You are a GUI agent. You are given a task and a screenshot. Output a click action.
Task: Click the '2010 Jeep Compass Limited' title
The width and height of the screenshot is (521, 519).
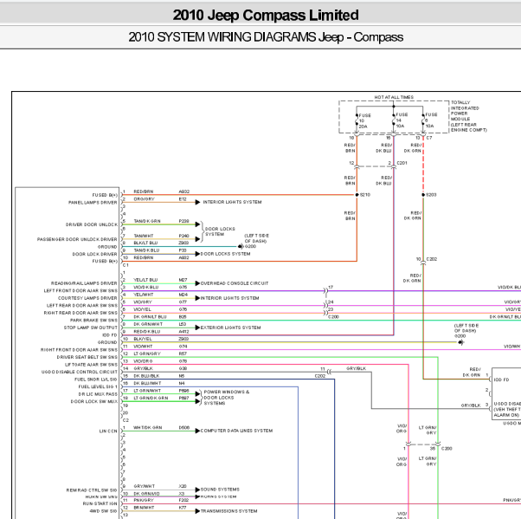point(266,16)
